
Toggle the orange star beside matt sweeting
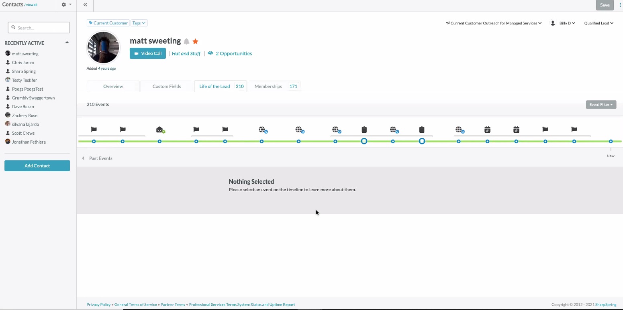click(x=196, y=41)
